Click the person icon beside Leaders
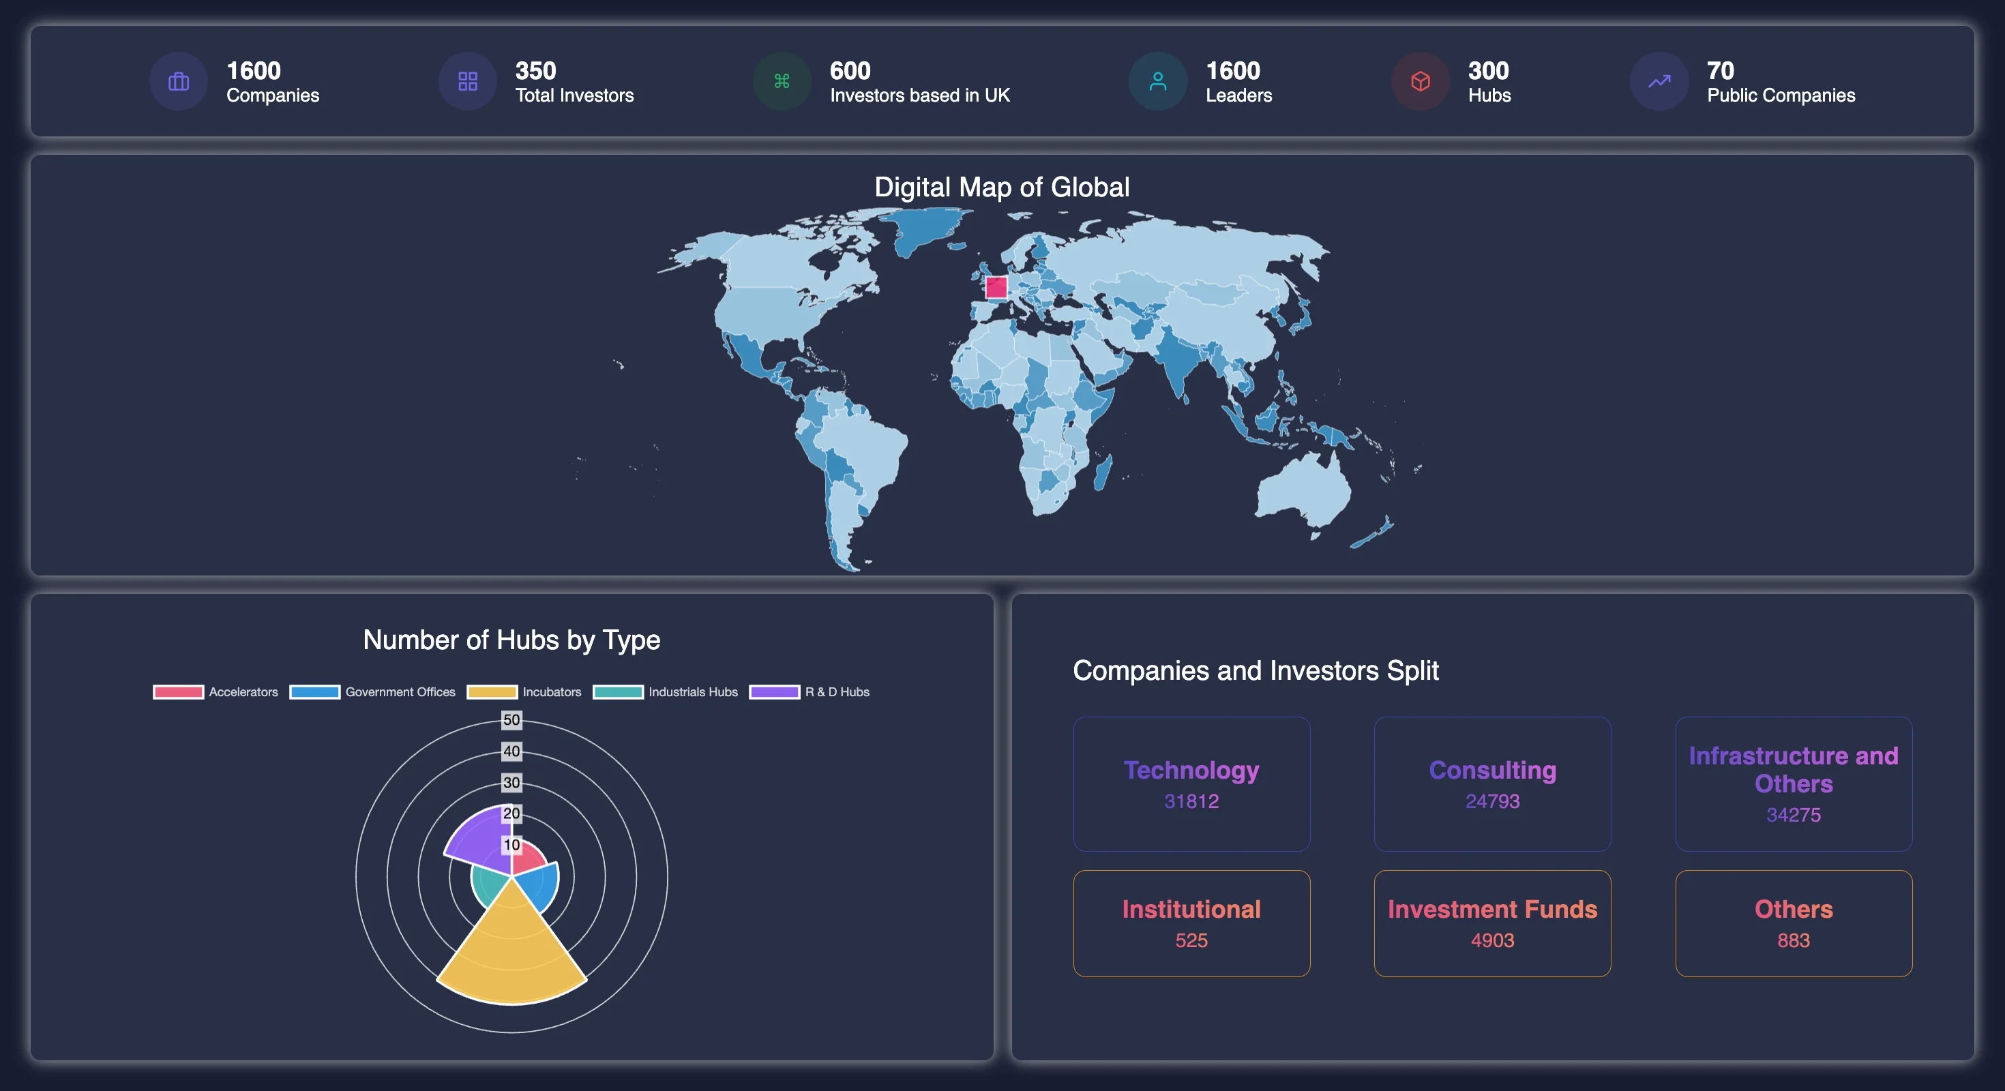The image size is (2005, 1091). point(1157,81)
